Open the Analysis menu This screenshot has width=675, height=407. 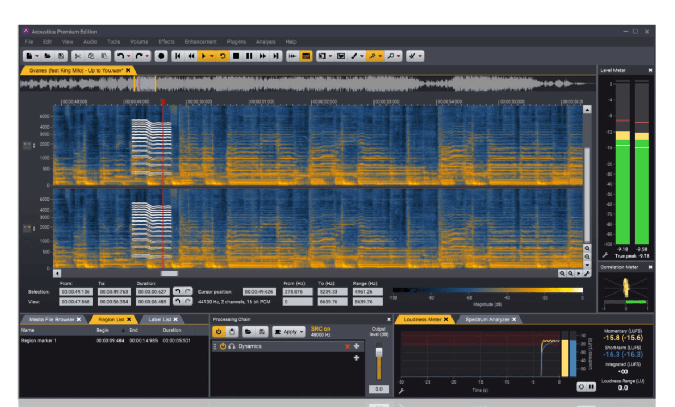point(266,41)
